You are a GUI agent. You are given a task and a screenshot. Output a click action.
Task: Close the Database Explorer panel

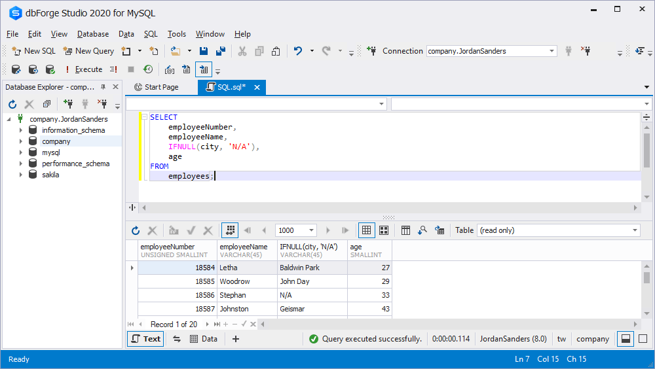(116, 87)
